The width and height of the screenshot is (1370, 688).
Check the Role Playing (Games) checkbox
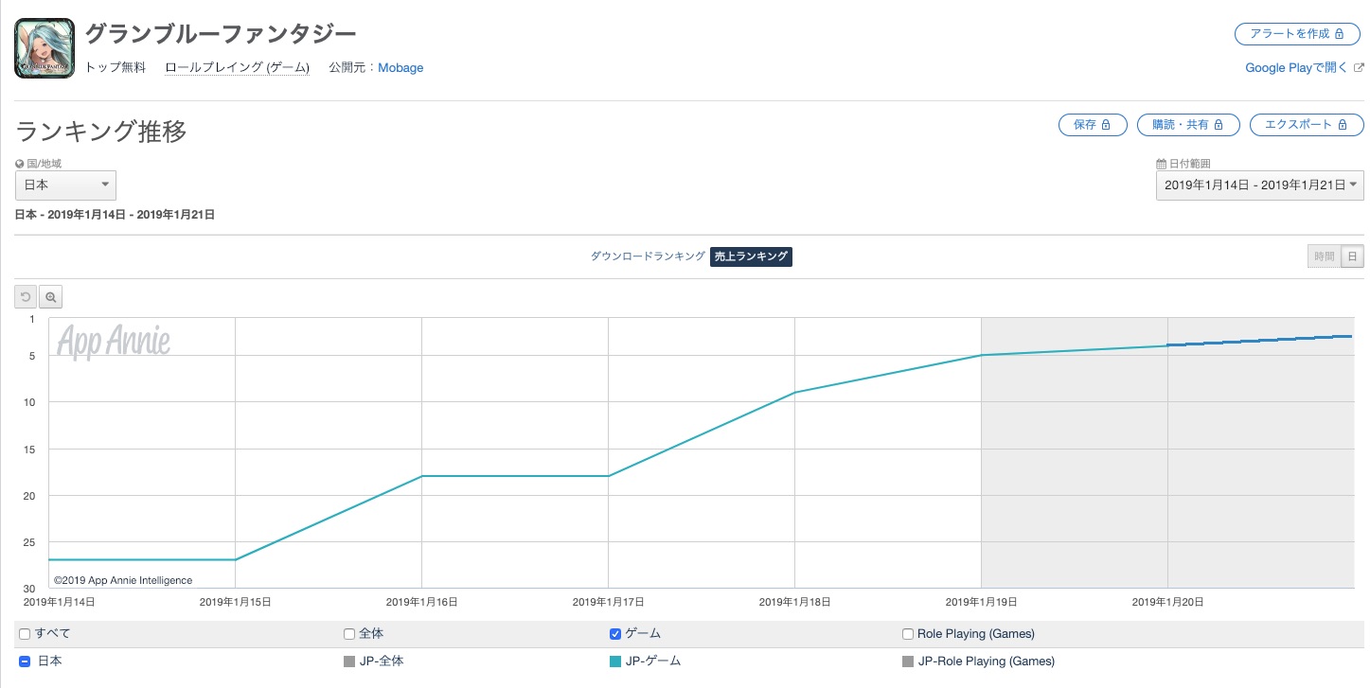[x=909, y=634]
